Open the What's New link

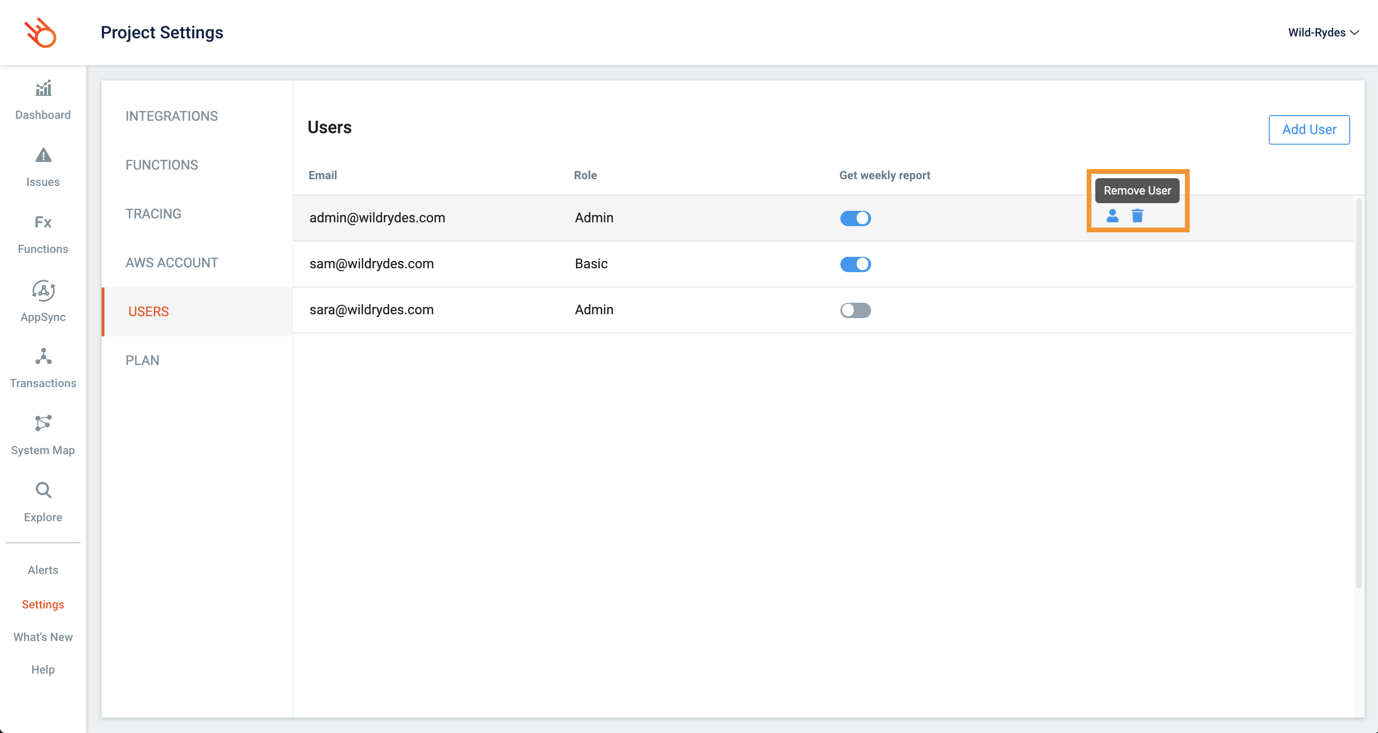pos(43,637)
